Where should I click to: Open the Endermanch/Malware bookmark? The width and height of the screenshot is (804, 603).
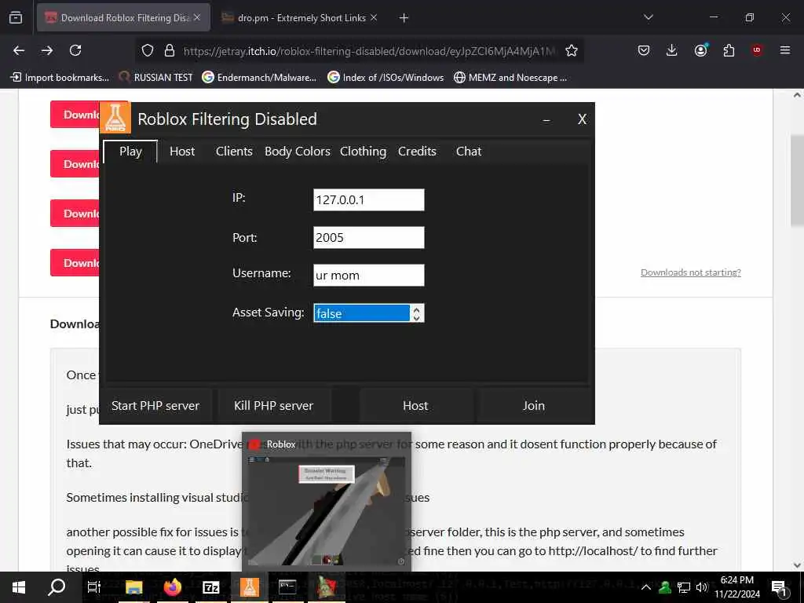point(259,78)
